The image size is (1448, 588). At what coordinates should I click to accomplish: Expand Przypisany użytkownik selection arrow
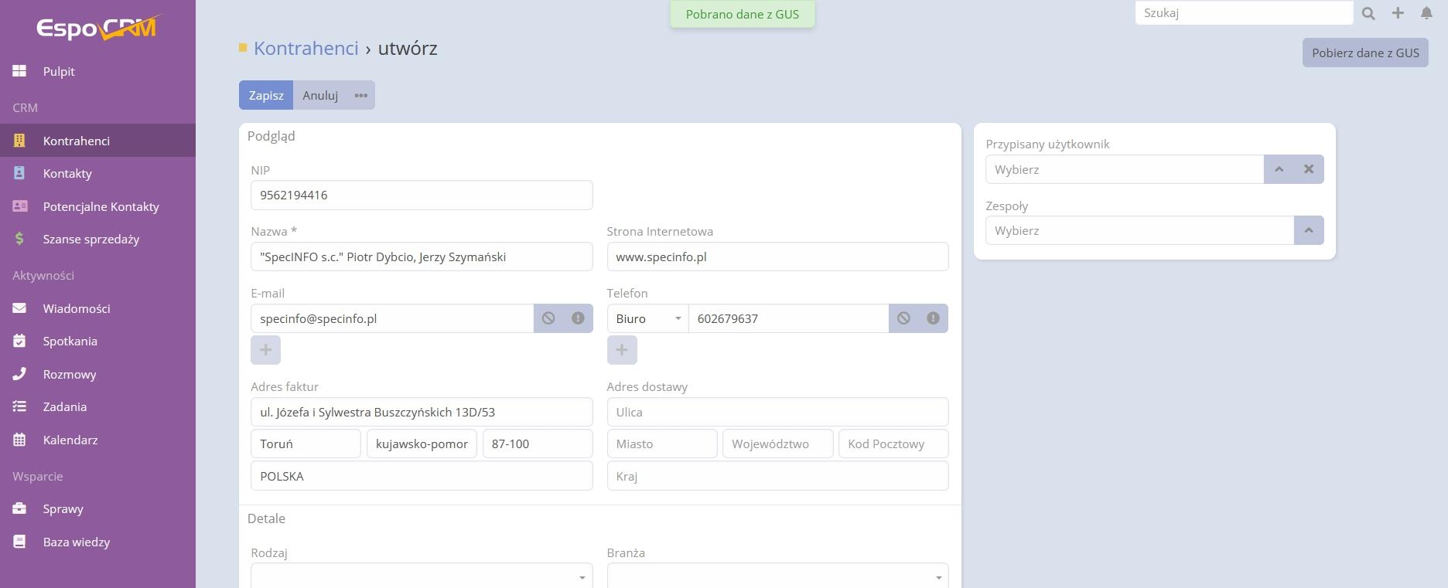[x=1279, y=169]
